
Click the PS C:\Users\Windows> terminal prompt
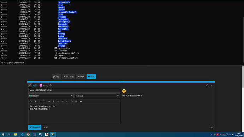[x=12, y=63]
